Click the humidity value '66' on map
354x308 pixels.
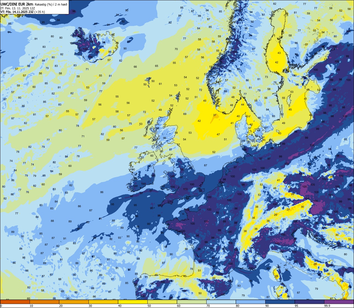[135, 67]
